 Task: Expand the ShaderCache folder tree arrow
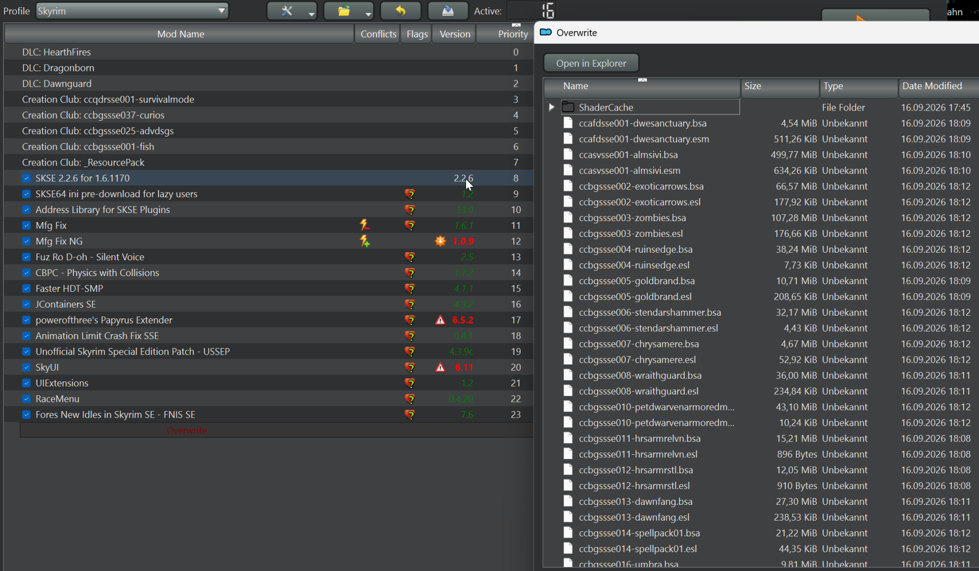point(551,107)
